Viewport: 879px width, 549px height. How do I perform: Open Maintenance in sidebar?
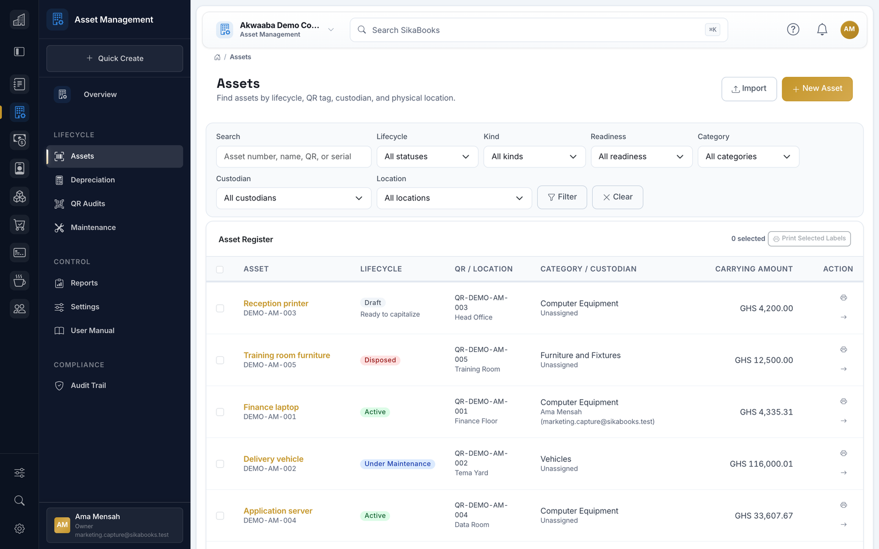[x=114, y=227]
